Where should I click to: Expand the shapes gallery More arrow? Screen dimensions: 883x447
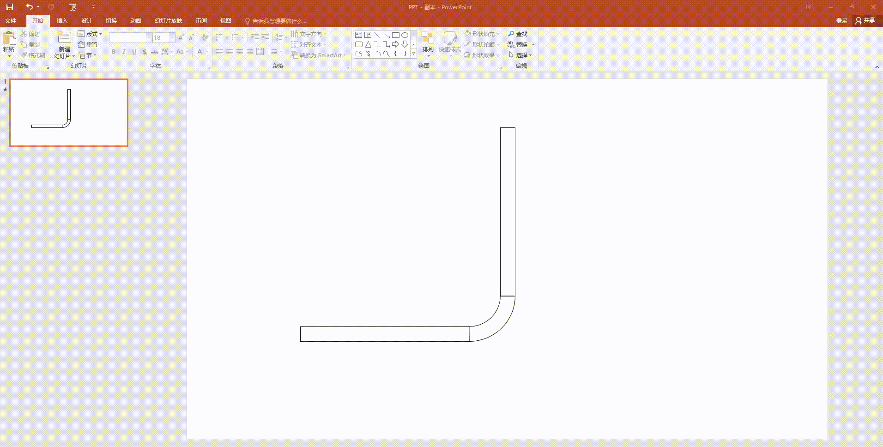point(413,54)
